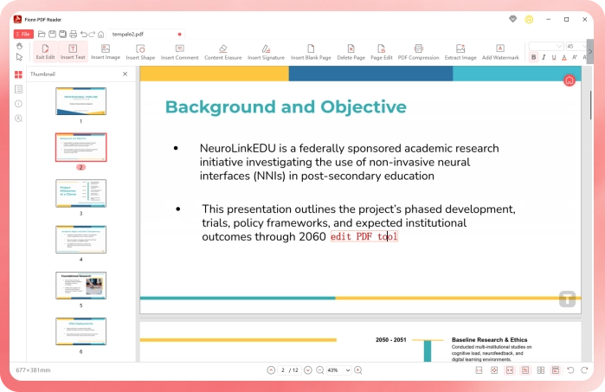
Task: Click fit page view icon
Action: coord(494,370)
